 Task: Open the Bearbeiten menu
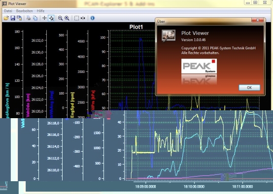pyautogui.click(x=24, y=11)
